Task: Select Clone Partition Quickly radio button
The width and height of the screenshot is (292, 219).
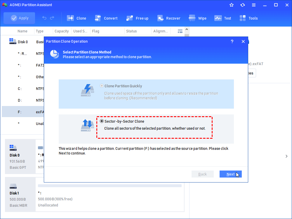Action: click(x=102, y=86)
